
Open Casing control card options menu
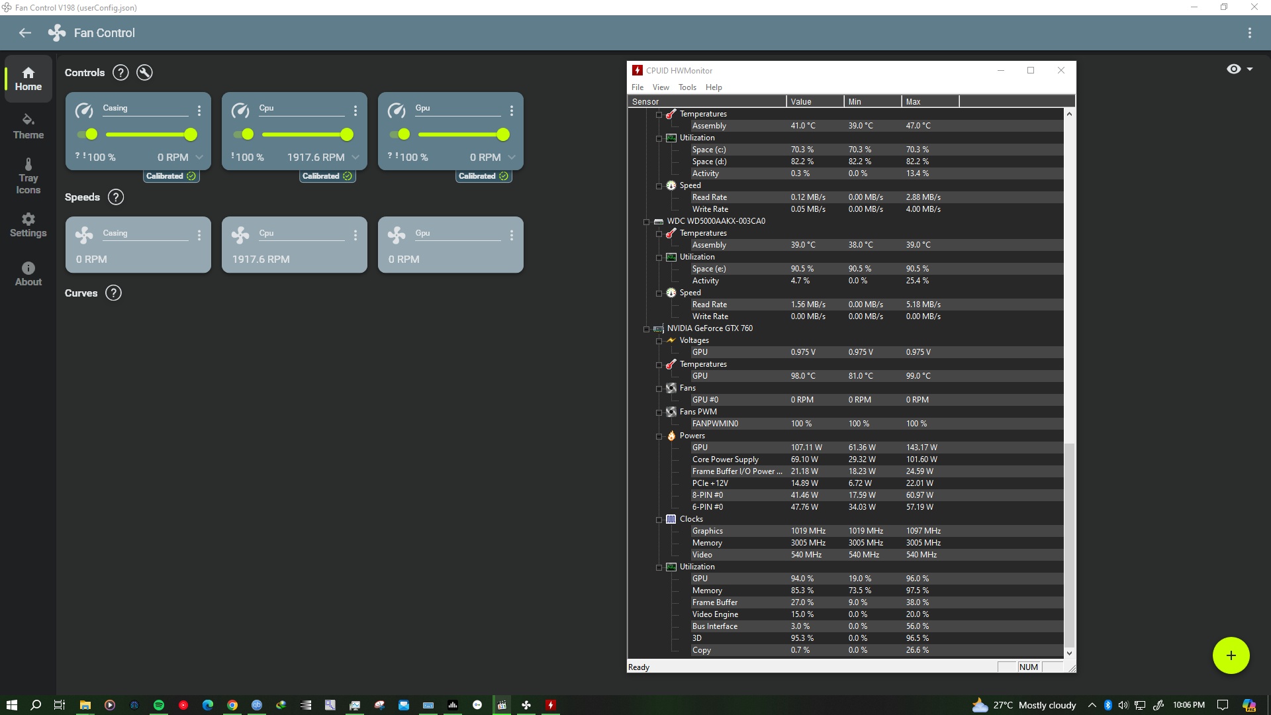coord(199,111)
